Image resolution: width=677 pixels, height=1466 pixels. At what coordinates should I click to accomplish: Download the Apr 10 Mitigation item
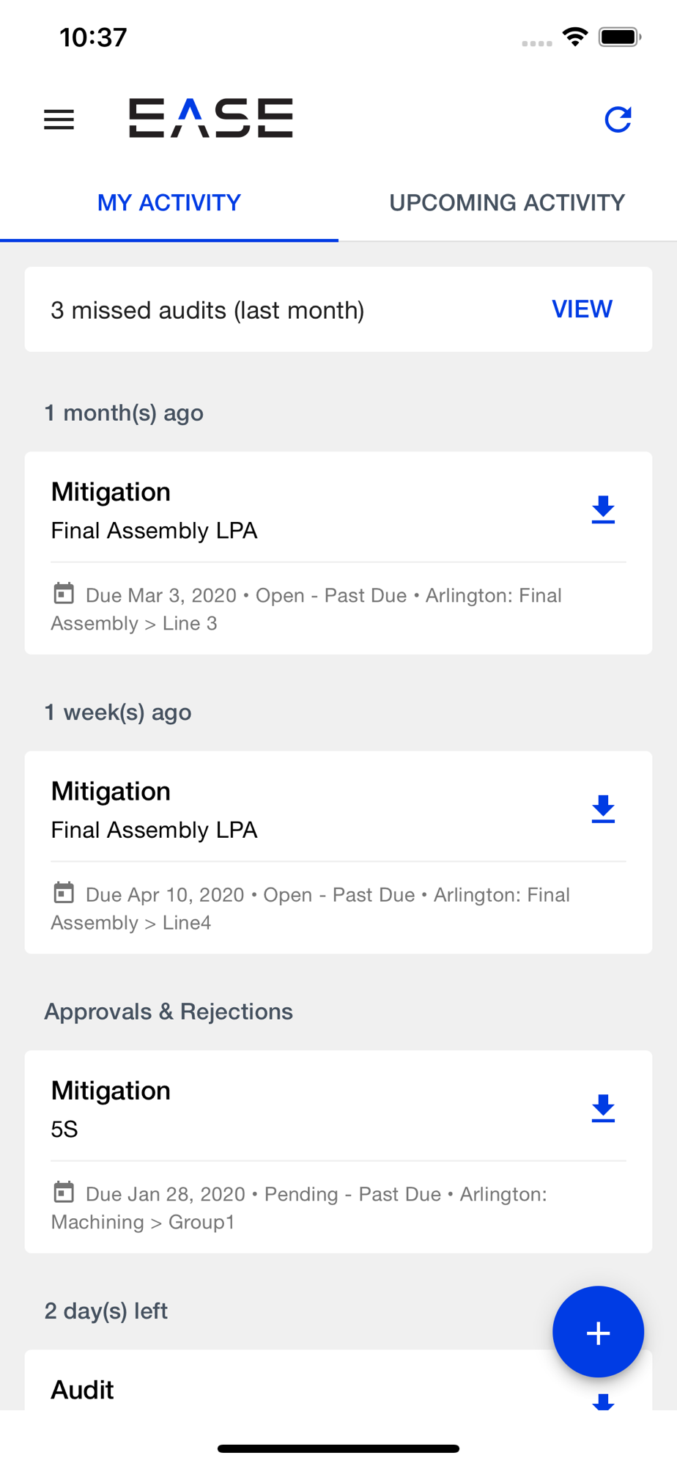[603, 809]
